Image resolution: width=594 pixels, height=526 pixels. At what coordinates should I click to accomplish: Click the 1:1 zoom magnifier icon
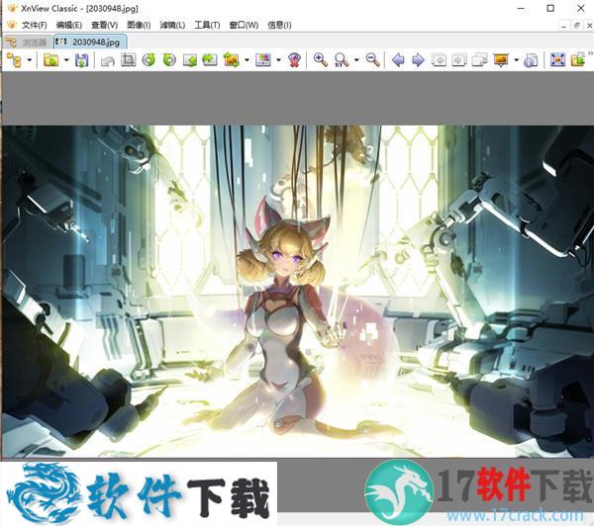click(342, 60)
